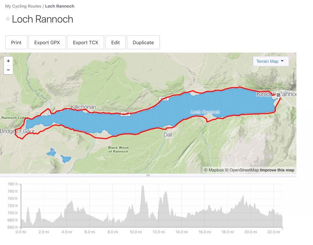Select the checkered finish marker near Kinloch Rannoch
The image size is (313, 245).
(278, 95)
